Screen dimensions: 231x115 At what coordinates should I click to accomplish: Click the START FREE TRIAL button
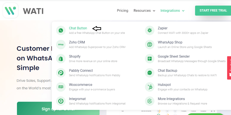pyautogui.click(x=213, y=10)
